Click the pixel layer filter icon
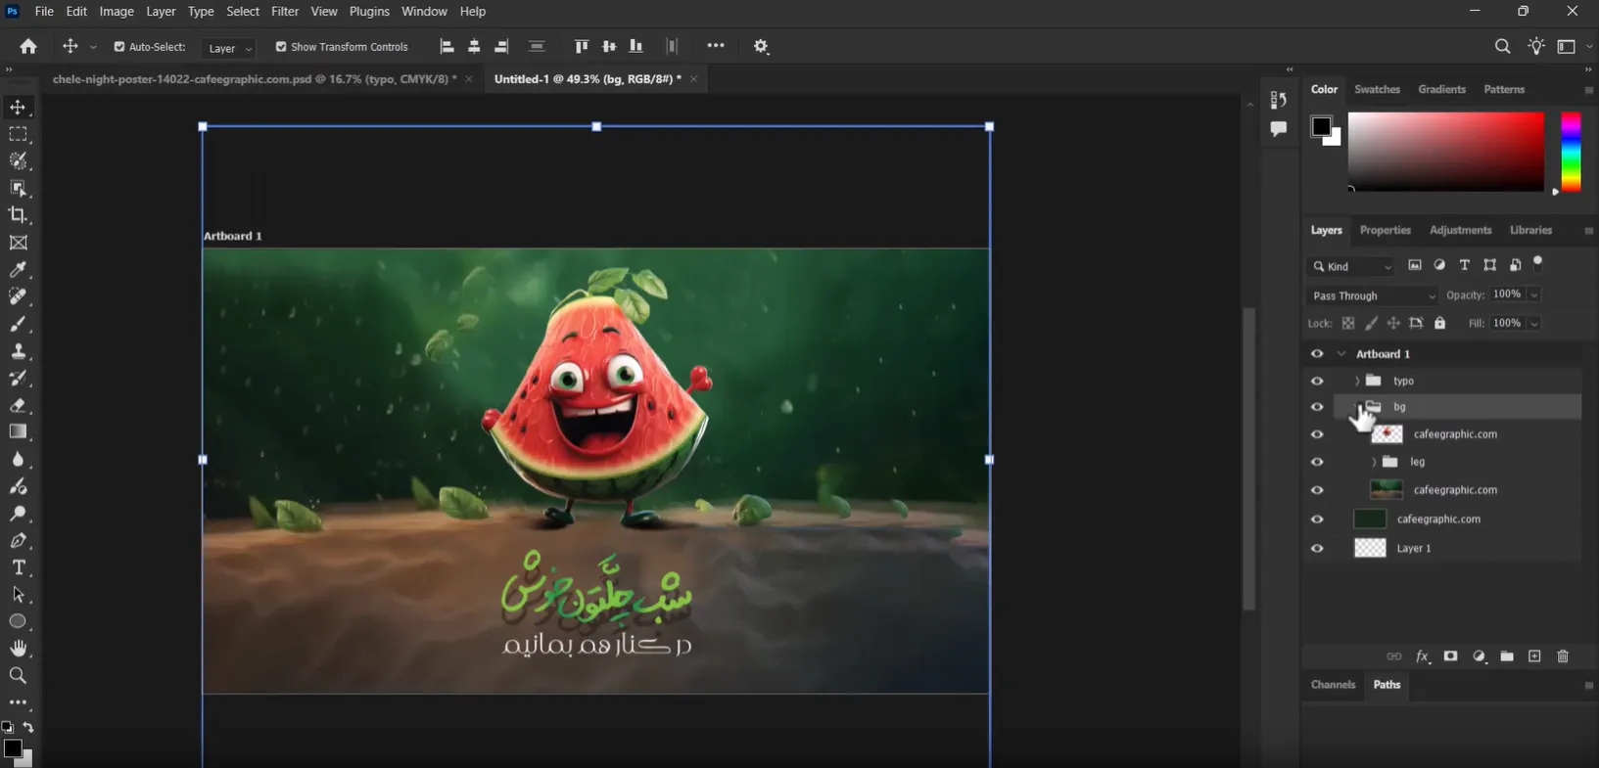The image size is (1599, 768). [1415, 265]
